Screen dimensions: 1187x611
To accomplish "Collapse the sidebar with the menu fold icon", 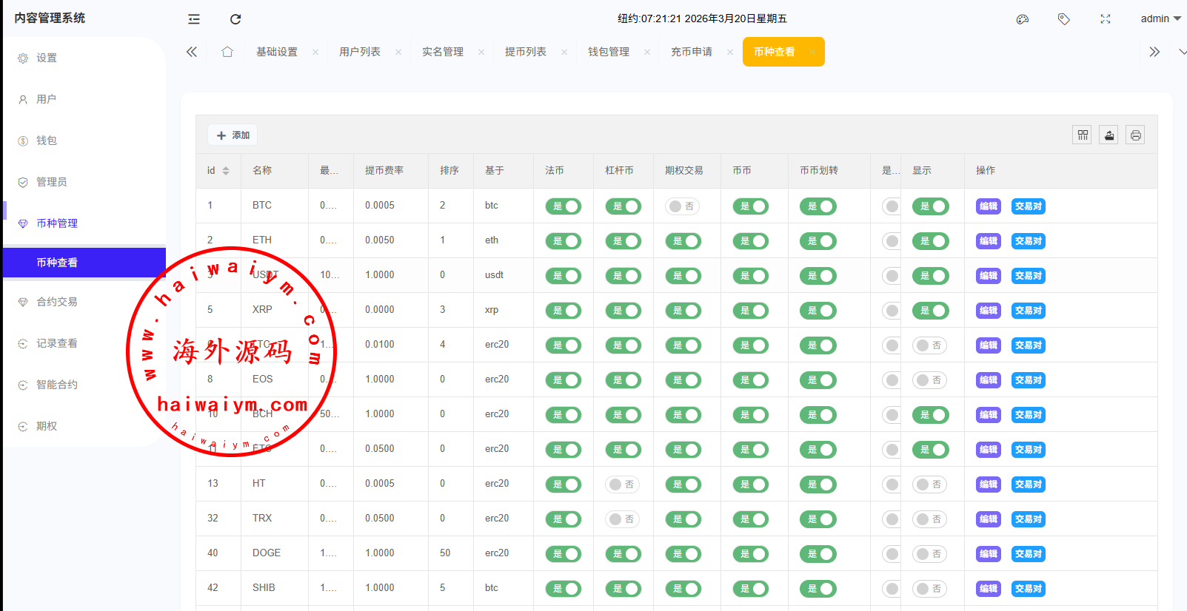I will point(194,19).
